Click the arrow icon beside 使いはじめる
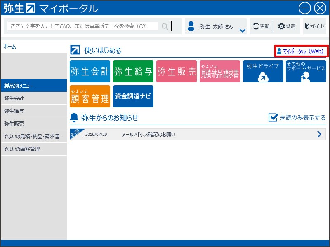The image size is (330, 247). pyautogui.click(x=75, y=50)
